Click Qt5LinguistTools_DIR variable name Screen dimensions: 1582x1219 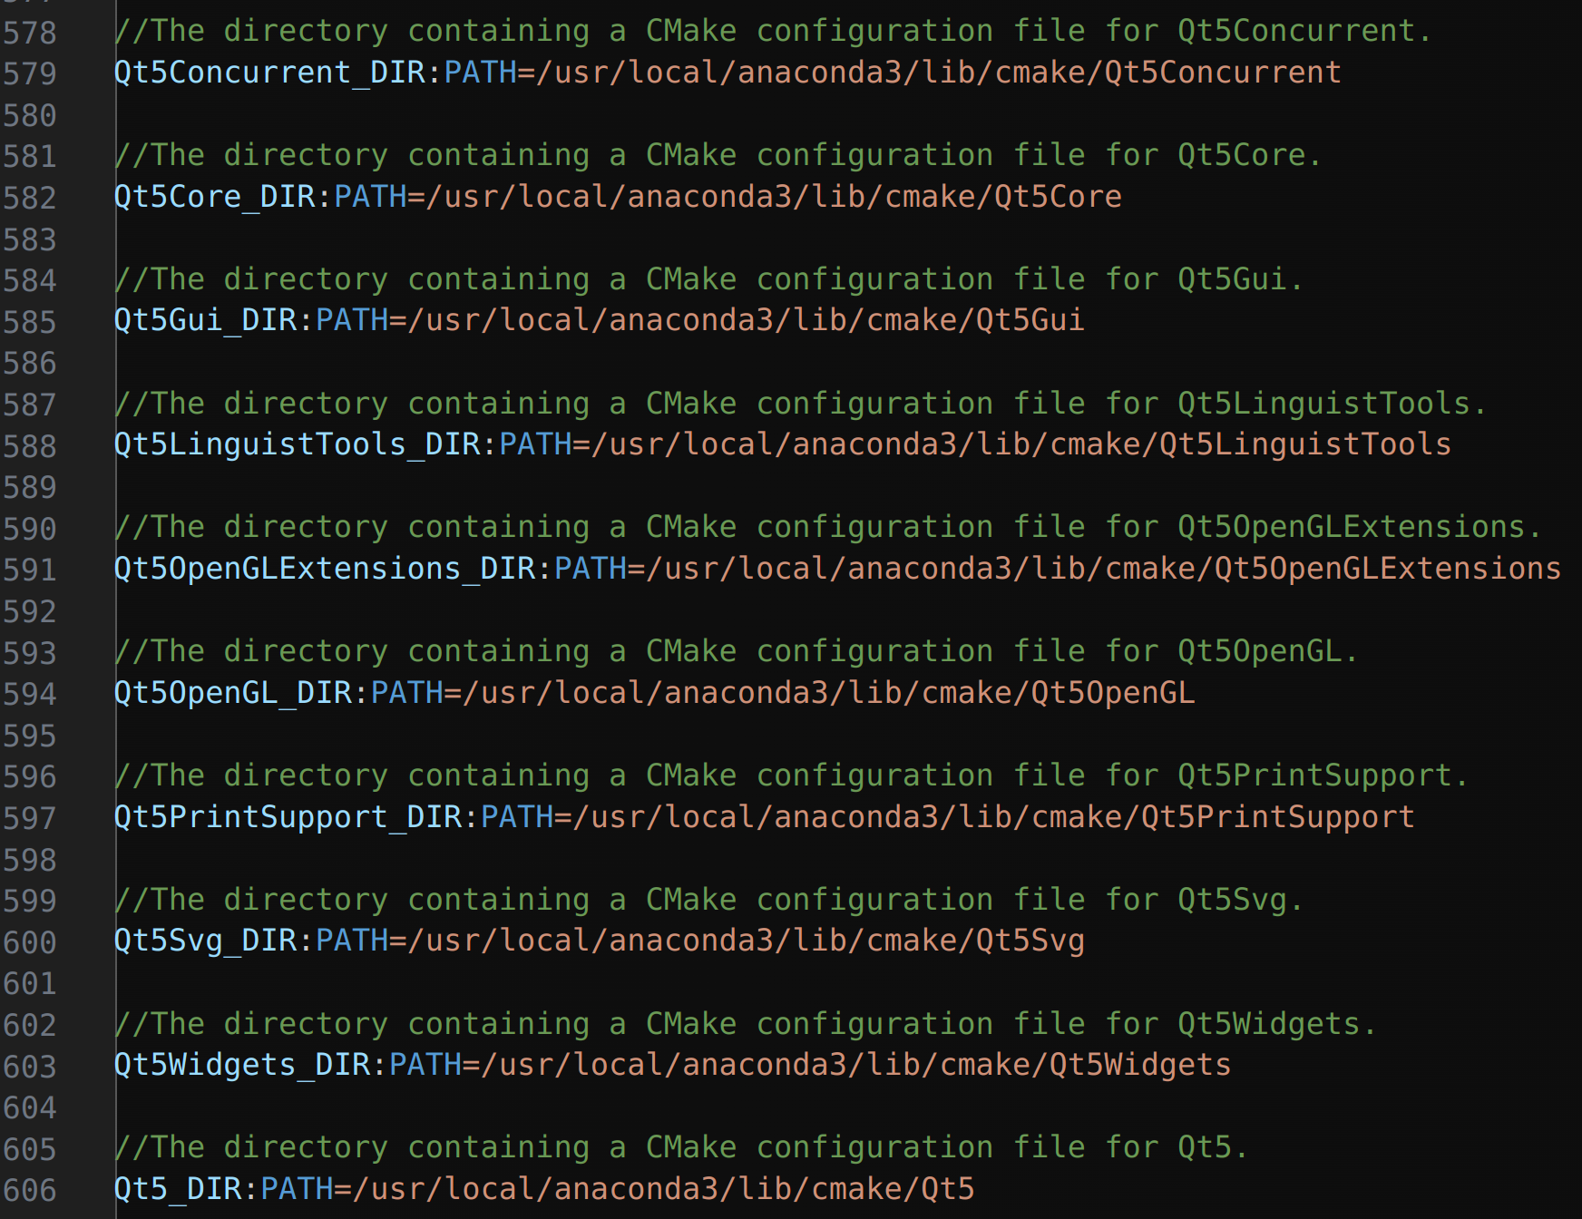point(298,444)
